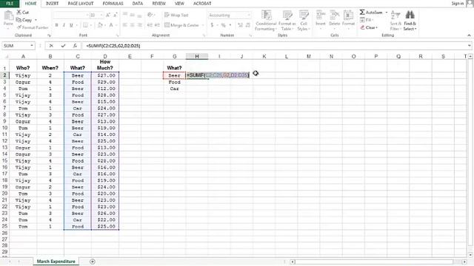Open Sort & Filter menu
Viewport: 474px width, 266px height.
395,20
